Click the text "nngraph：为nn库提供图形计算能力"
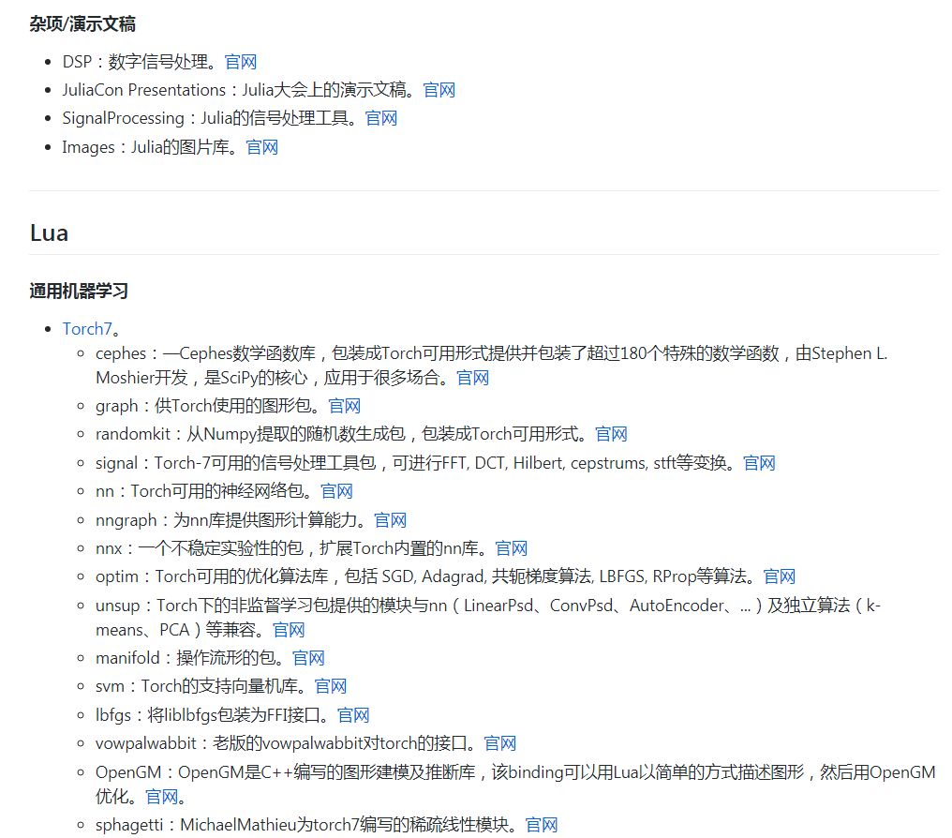Image resolution: width=952 pixels, height=838 pixels. [227, 520]
